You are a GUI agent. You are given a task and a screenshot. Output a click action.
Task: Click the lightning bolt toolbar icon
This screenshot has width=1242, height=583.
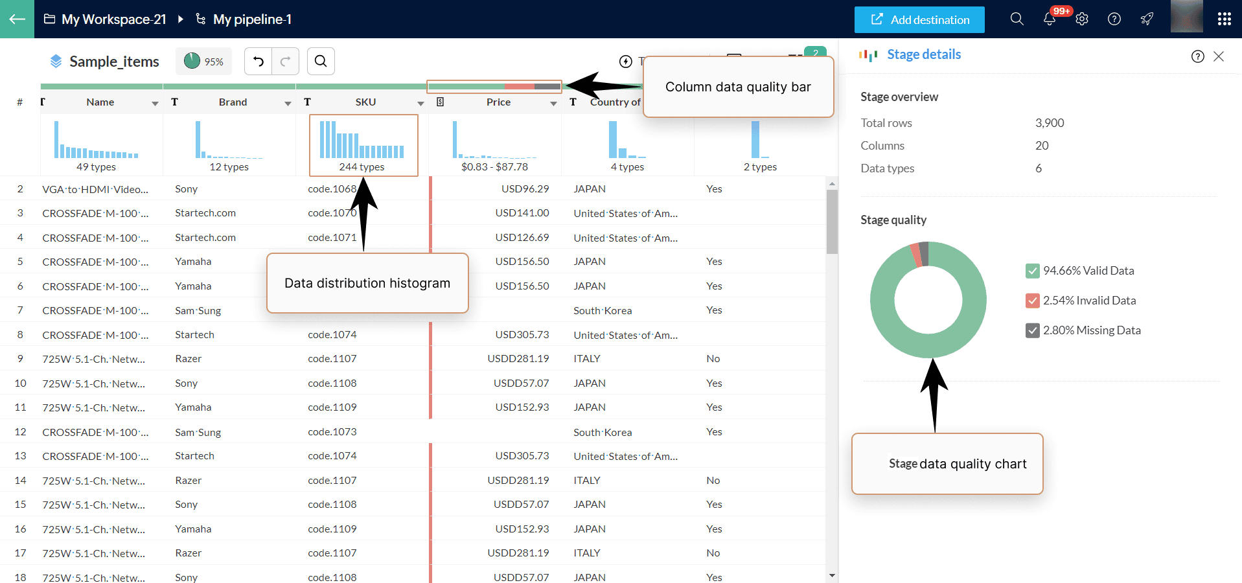coord(626,62)
